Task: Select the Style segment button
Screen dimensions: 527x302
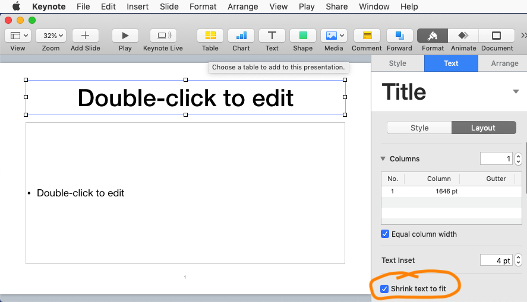Action: click(x=419, y=128)
